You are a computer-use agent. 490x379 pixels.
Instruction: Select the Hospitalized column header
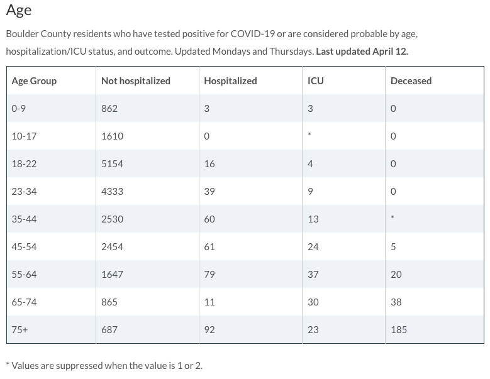230,81
